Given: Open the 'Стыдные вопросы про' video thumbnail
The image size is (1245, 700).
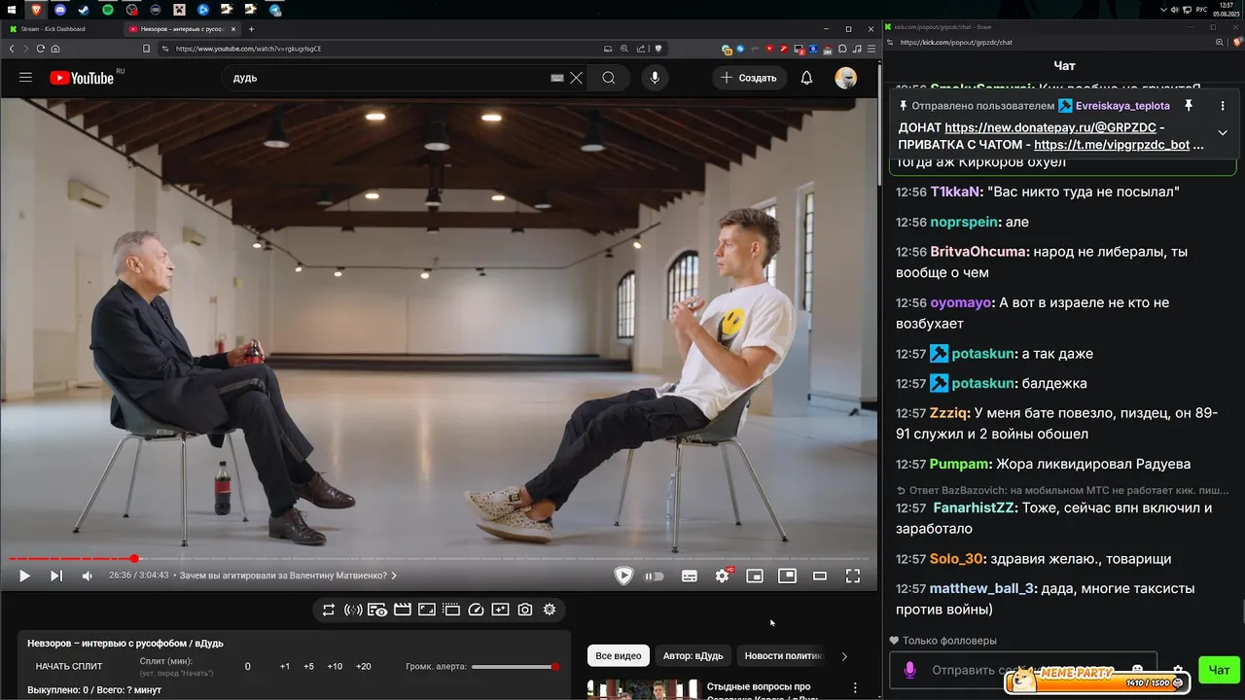Looking at the screenshot, I should pyautogui.click(x=642, y=690).
